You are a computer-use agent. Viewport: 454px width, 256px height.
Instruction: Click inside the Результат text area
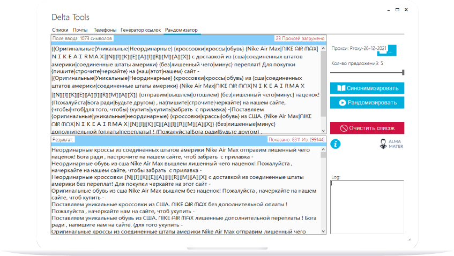tap(186, 190)
